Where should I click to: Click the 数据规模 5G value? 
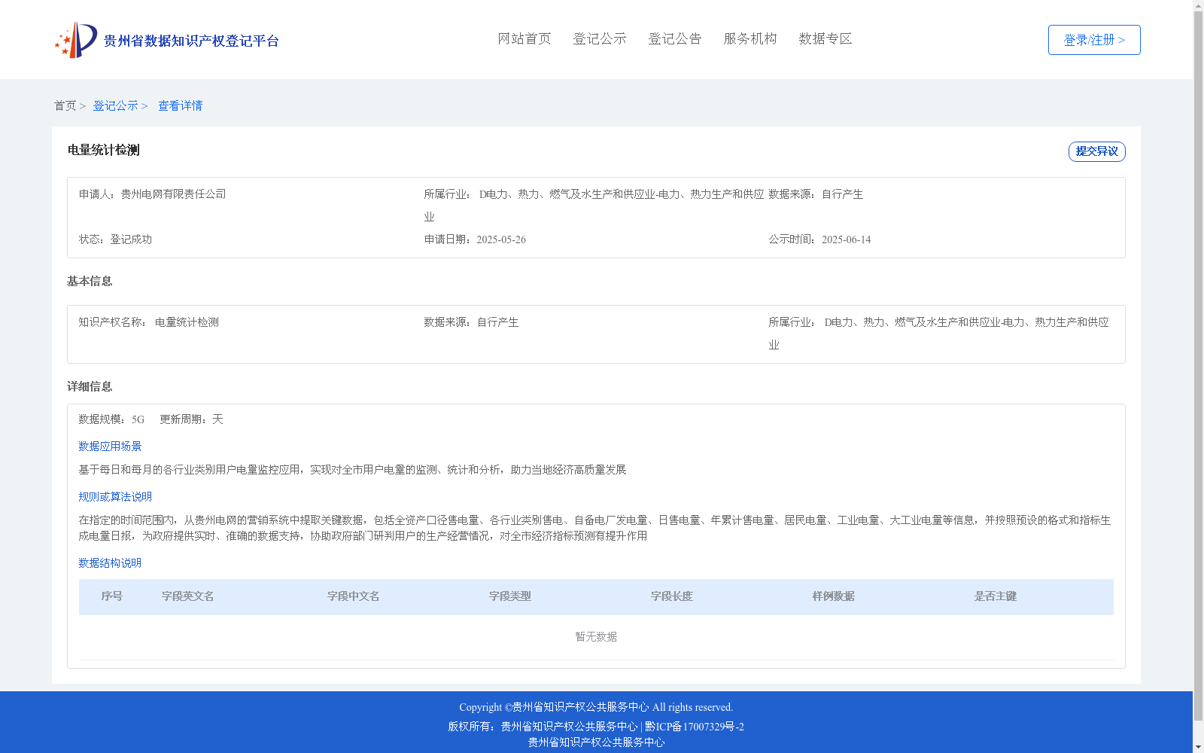click(138, 419)
